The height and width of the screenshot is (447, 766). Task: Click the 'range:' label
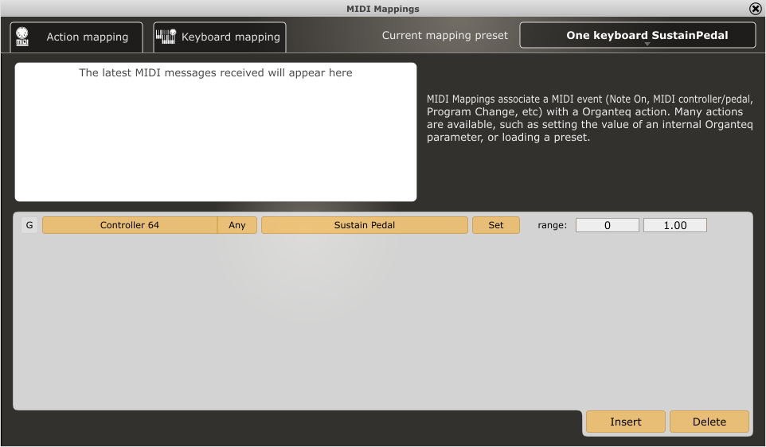click(552, 225)
